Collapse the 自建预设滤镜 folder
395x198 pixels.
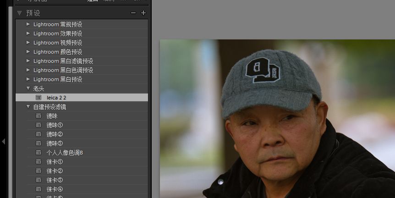coord(28,107)
